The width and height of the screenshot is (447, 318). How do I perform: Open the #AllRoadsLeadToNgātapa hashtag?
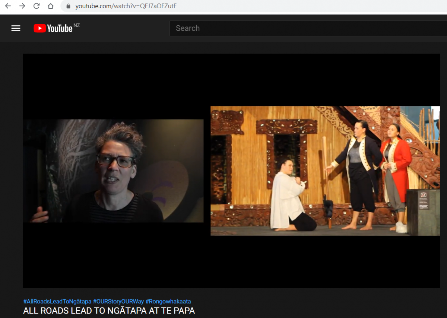57,301
